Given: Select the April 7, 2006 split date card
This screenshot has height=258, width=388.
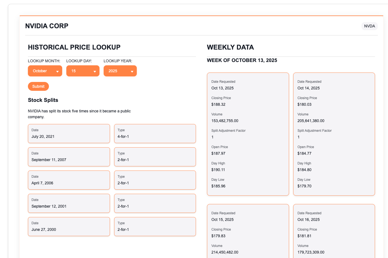Looking at the screenshot, I should tap(69, 180).
